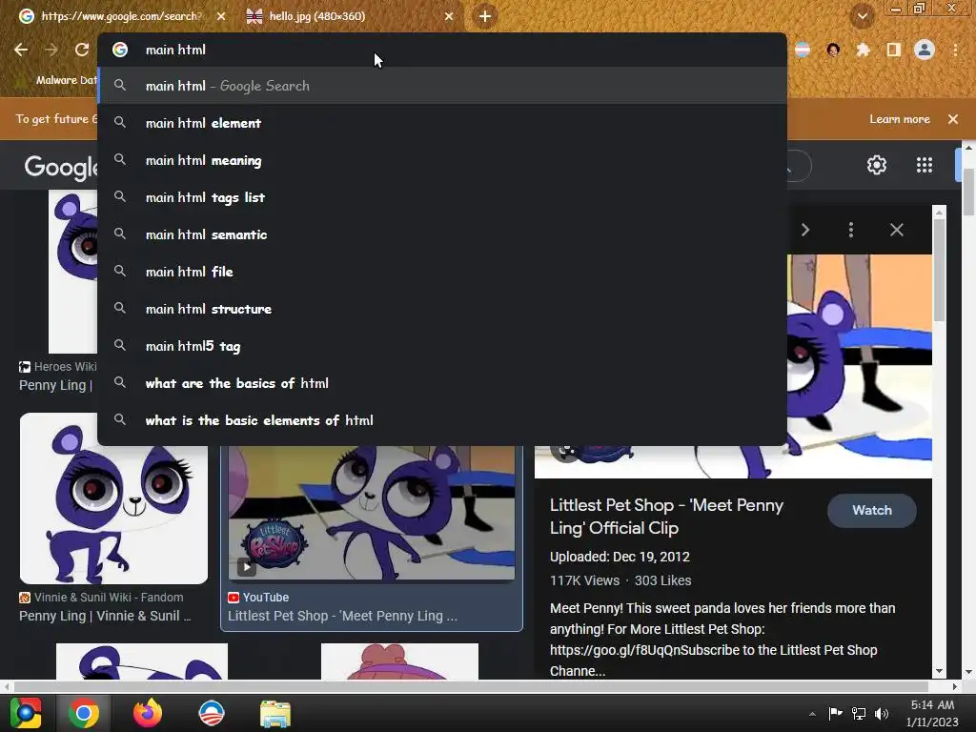
Task: Click 'Learn more' in the notification bar
Action: click(x=900, y=119)
